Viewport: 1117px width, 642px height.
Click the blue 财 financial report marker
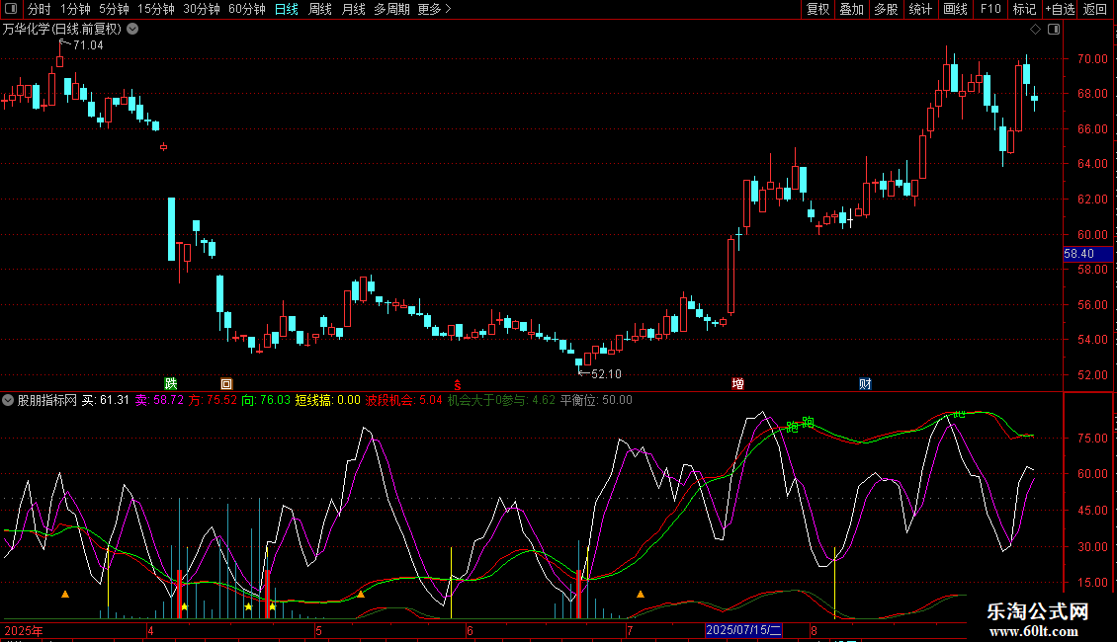click(865, 383)
